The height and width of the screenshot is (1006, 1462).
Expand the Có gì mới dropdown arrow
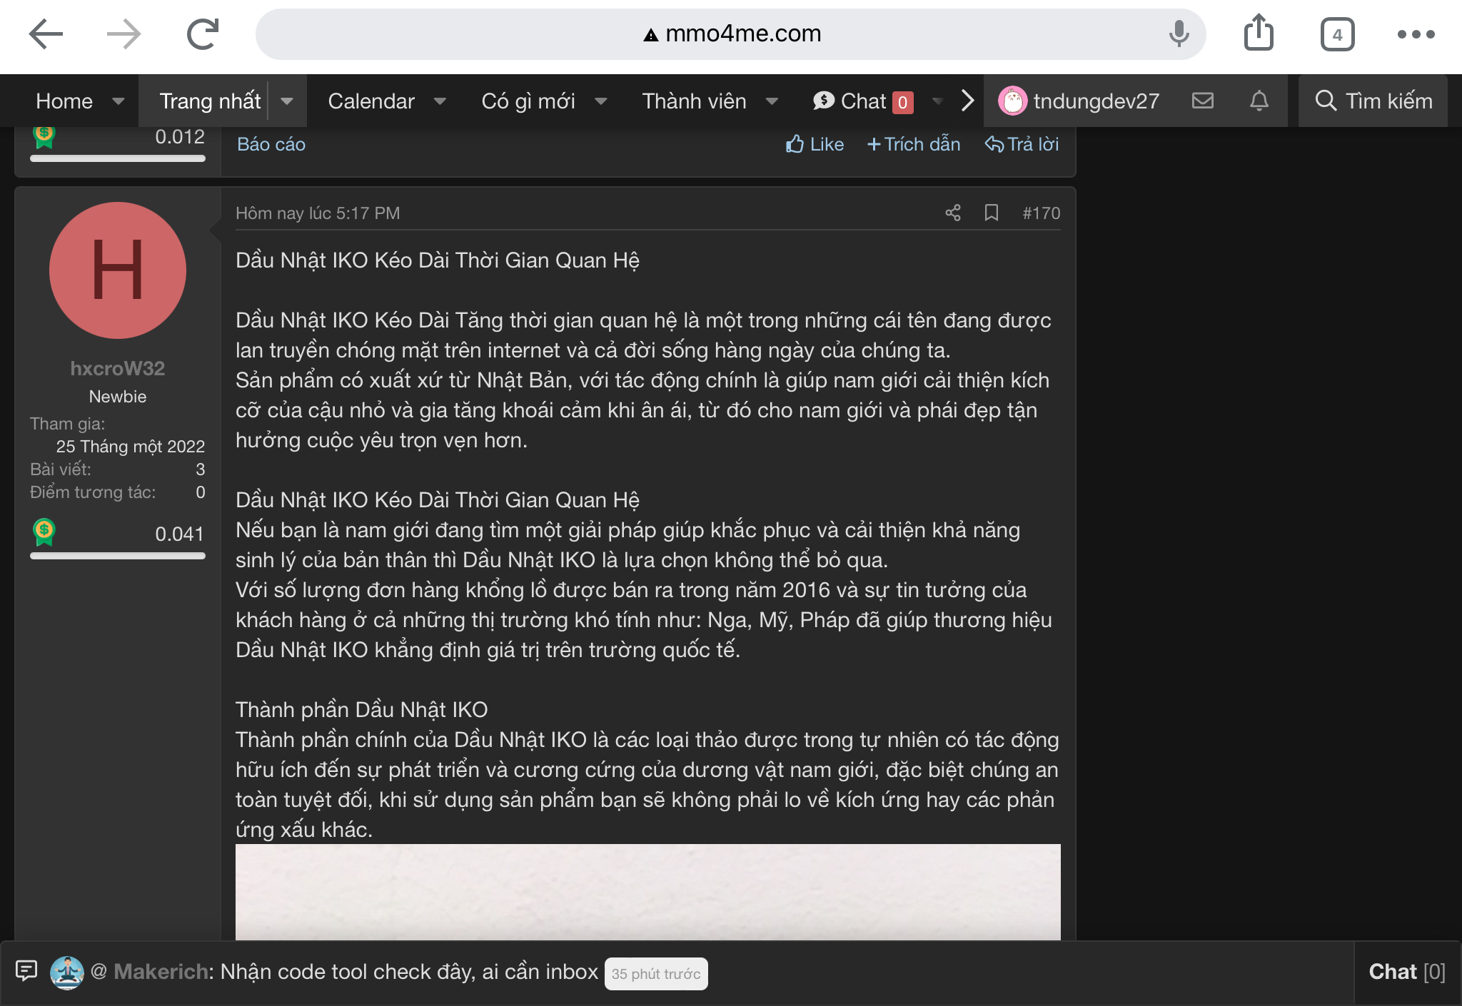pyautogui.click(x=601, y=101)
